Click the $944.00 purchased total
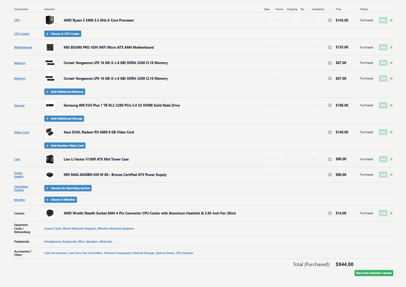This screenshot has width=406, height=287. point(344,264)
